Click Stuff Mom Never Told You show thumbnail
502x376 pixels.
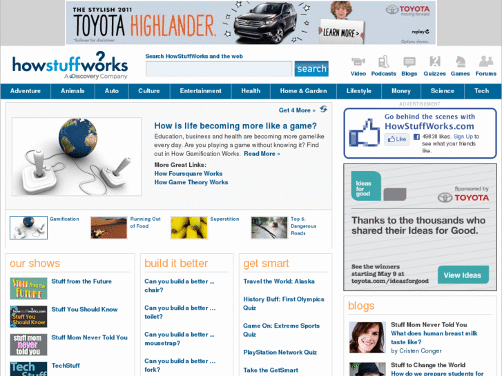click(28, 345)
